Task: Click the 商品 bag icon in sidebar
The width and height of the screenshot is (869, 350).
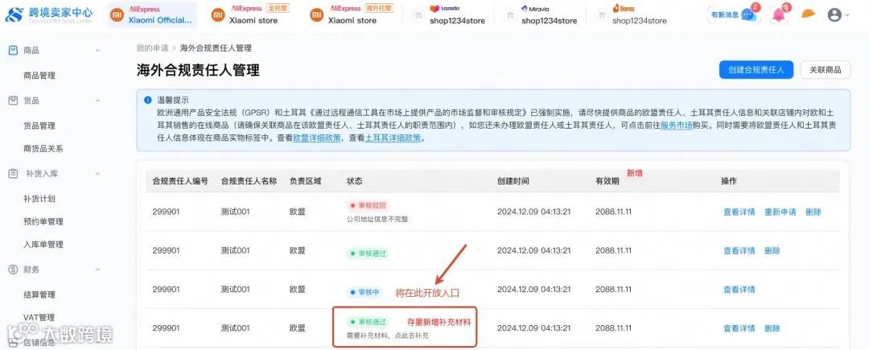Action: [x=14, y=51]
